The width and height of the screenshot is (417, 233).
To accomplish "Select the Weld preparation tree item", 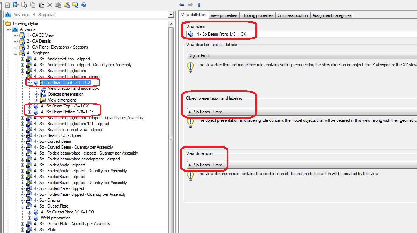I will click(56, 218).
